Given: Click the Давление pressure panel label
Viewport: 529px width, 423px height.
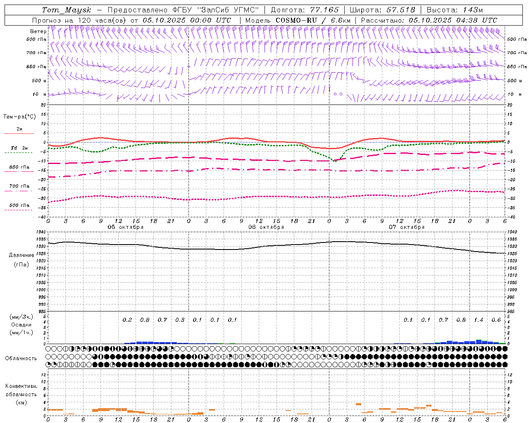Looking at the screenshot, I should pyautogui.click(x=21, y=255).
